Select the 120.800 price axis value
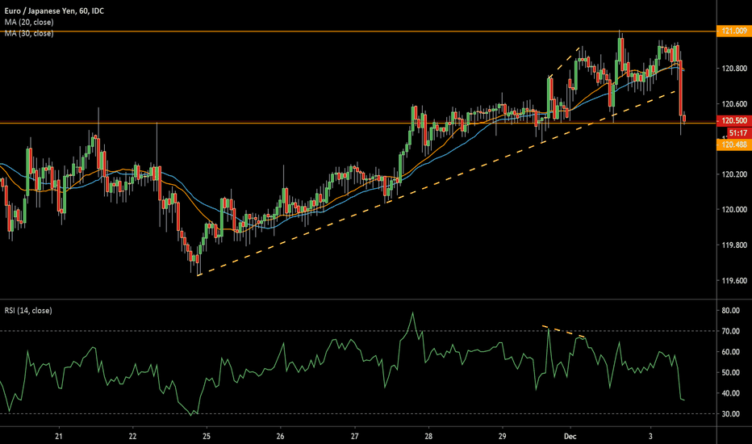 click(734, 69)
